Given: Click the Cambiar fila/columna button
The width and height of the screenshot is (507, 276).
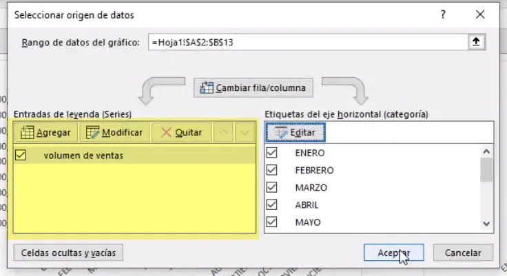Looking at the screenshot, I should (x=253, y=87).
